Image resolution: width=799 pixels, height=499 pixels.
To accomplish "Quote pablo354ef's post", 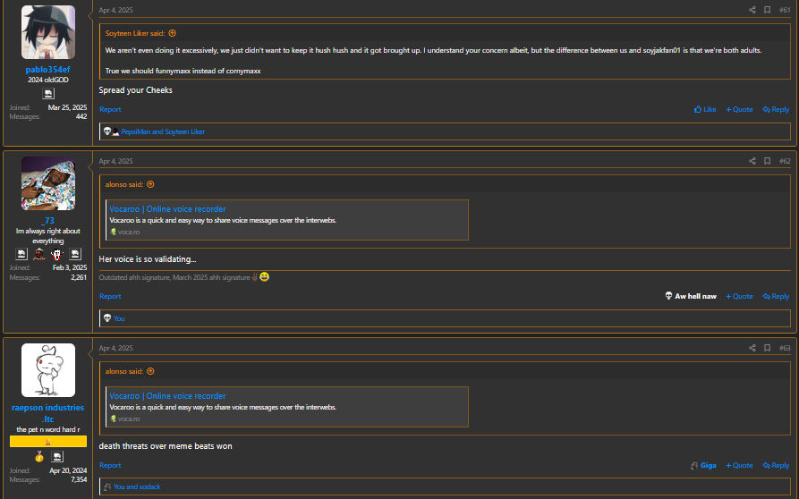I will (x=739, y=109).
